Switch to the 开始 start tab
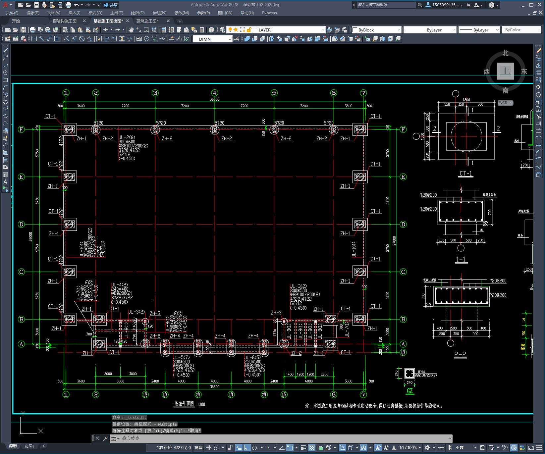Image resolution: width=545 pixels, height=454 pixels. [x=16, y=21]
